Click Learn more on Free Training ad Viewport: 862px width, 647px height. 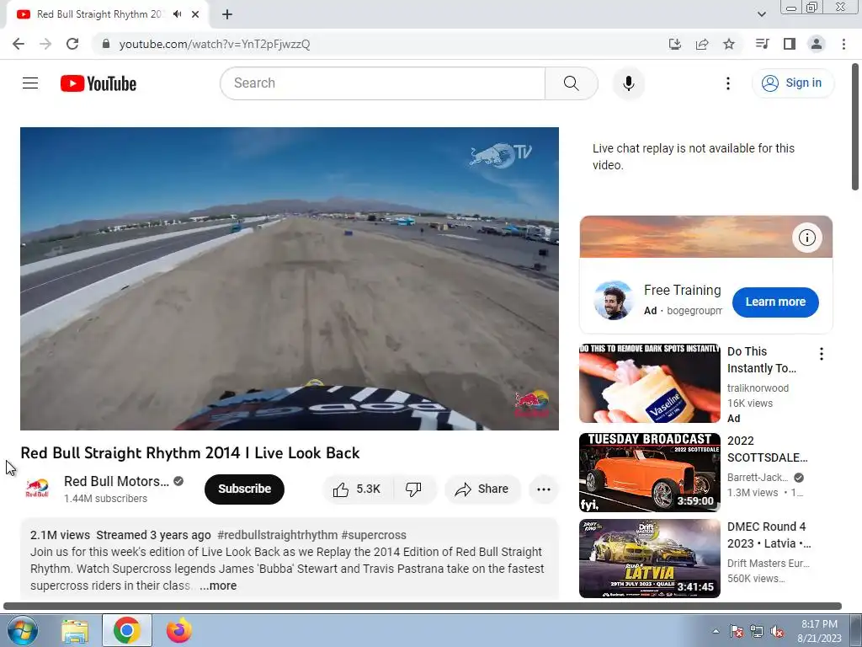click(775, 302)
